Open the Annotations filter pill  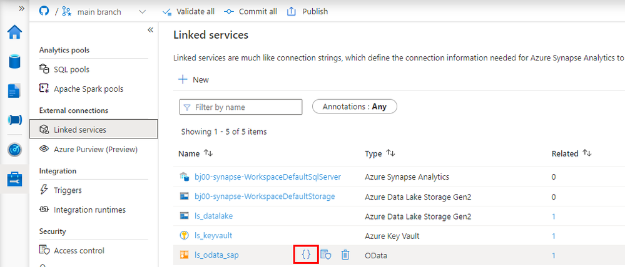click(x=354, y=107)
